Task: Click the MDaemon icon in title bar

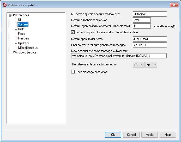Action: click(x=4, y=5)
